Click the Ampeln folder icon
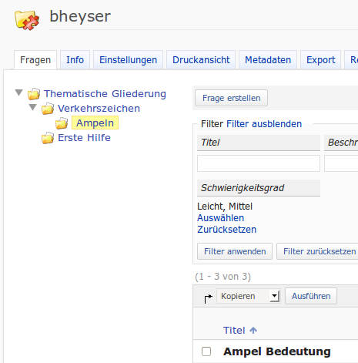 tap(62, 123)
